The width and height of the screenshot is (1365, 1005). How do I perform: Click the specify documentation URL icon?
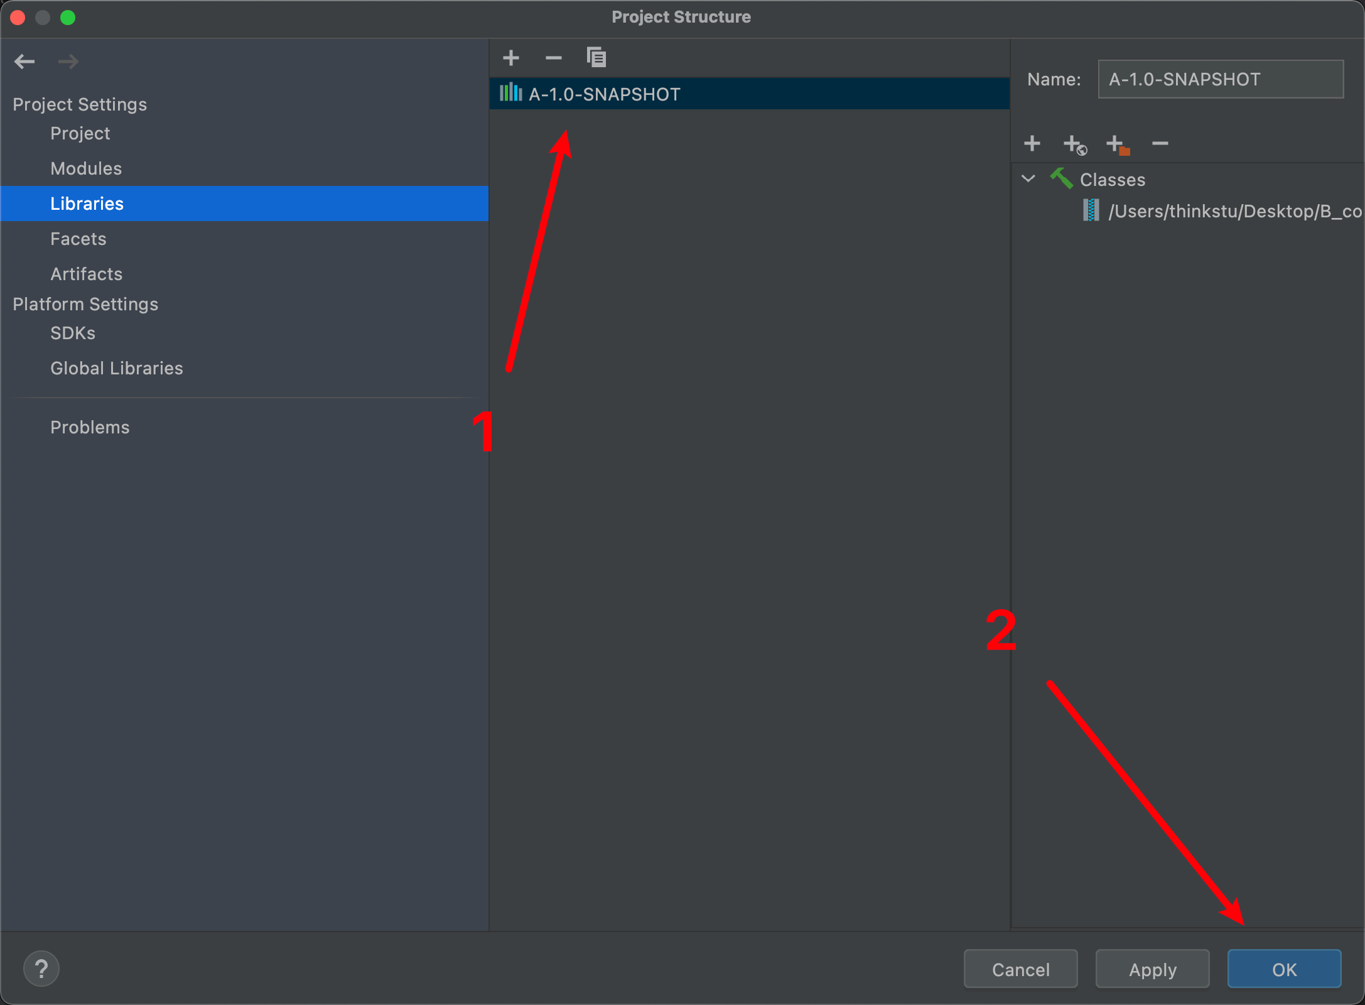[1074, 144]
